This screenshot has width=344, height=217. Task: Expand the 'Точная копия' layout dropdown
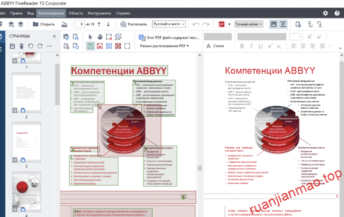[249, 24]
